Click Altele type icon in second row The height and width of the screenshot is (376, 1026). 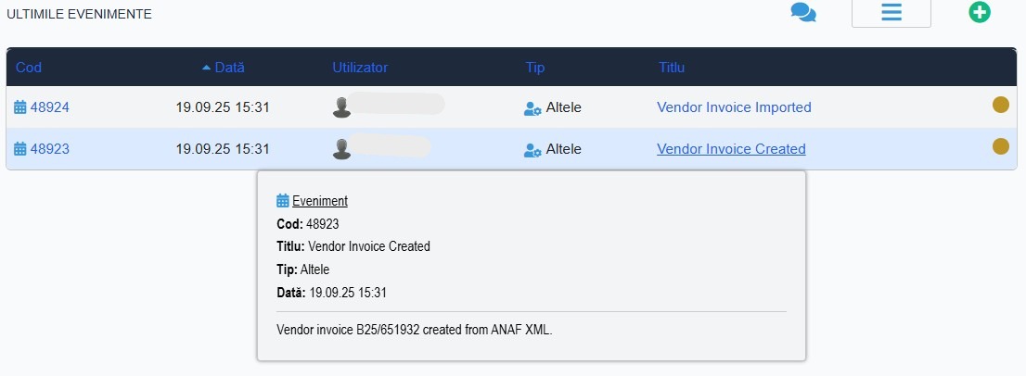[x=532, y=149]
